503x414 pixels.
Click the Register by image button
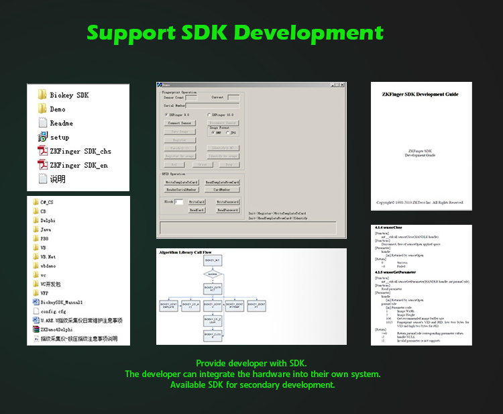pyautogui.click(x=180, y=156)
